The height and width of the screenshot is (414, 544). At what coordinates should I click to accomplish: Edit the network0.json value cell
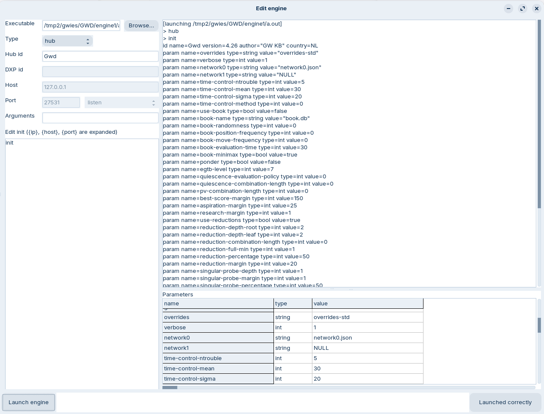pos(368,338)
